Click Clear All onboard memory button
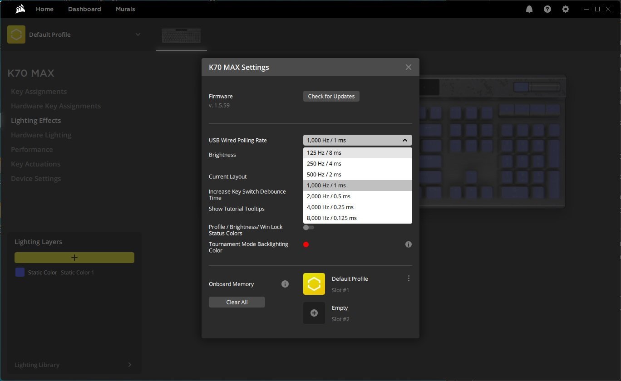This screenshot has height=381, width=621. point(237,302)
